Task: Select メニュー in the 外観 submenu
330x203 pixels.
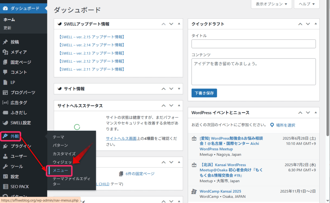Action: click(60, 170)
